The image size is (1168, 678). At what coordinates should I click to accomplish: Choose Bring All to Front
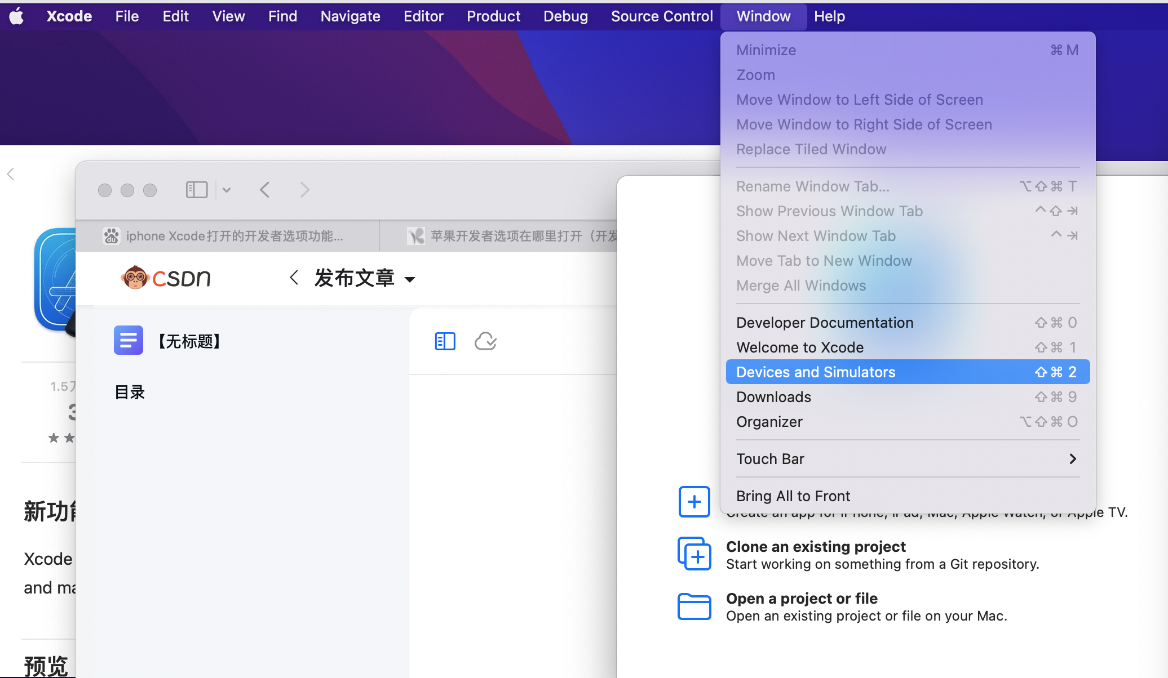pos(908,496)
